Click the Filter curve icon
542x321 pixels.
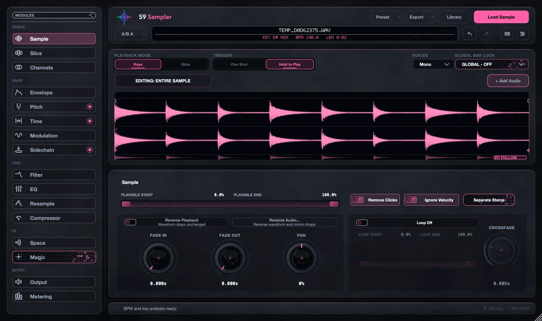pos(19,175)
